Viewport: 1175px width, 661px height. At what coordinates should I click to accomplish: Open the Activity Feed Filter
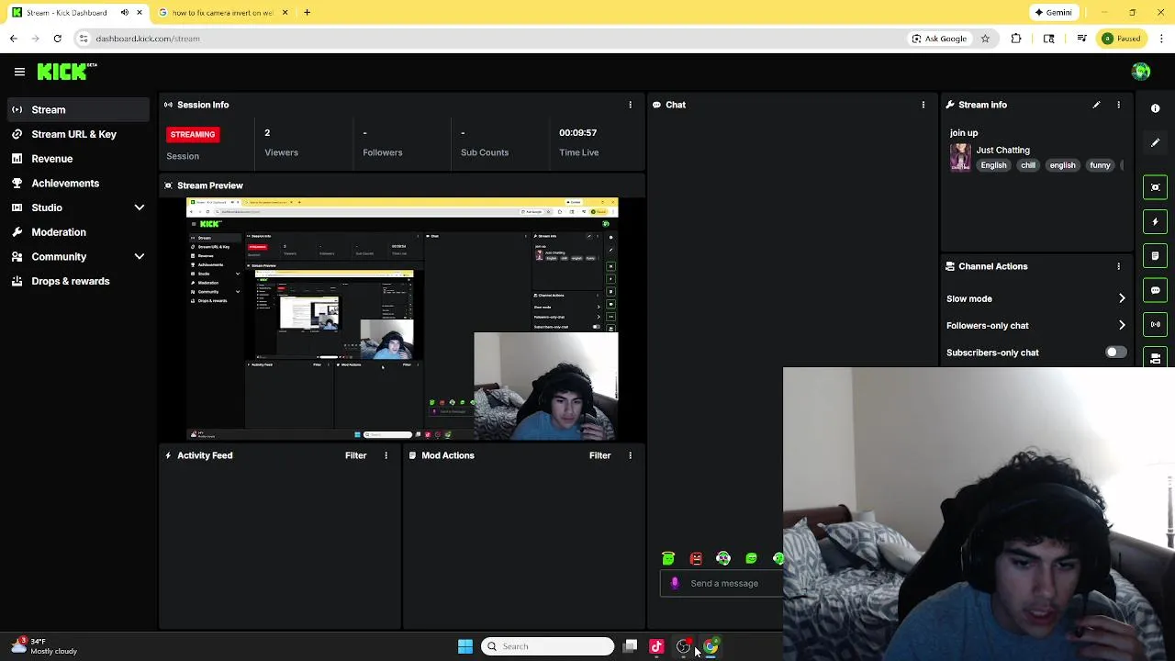coord(355,455)
